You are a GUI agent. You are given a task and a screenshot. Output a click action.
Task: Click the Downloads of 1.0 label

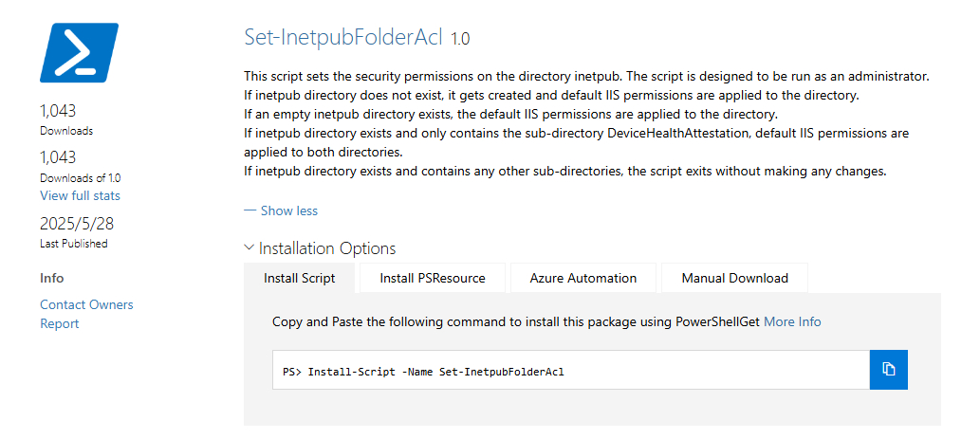click(81, 178)
